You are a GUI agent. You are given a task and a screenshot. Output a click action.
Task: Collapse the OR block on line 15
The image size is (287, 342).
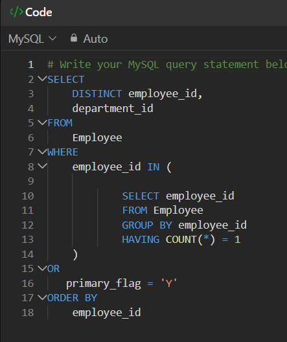[x=42, y=268]
